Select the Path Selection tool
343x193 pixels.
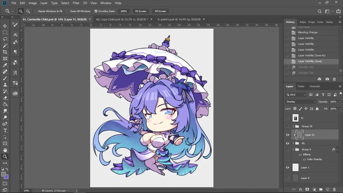(x=5, y=137)
